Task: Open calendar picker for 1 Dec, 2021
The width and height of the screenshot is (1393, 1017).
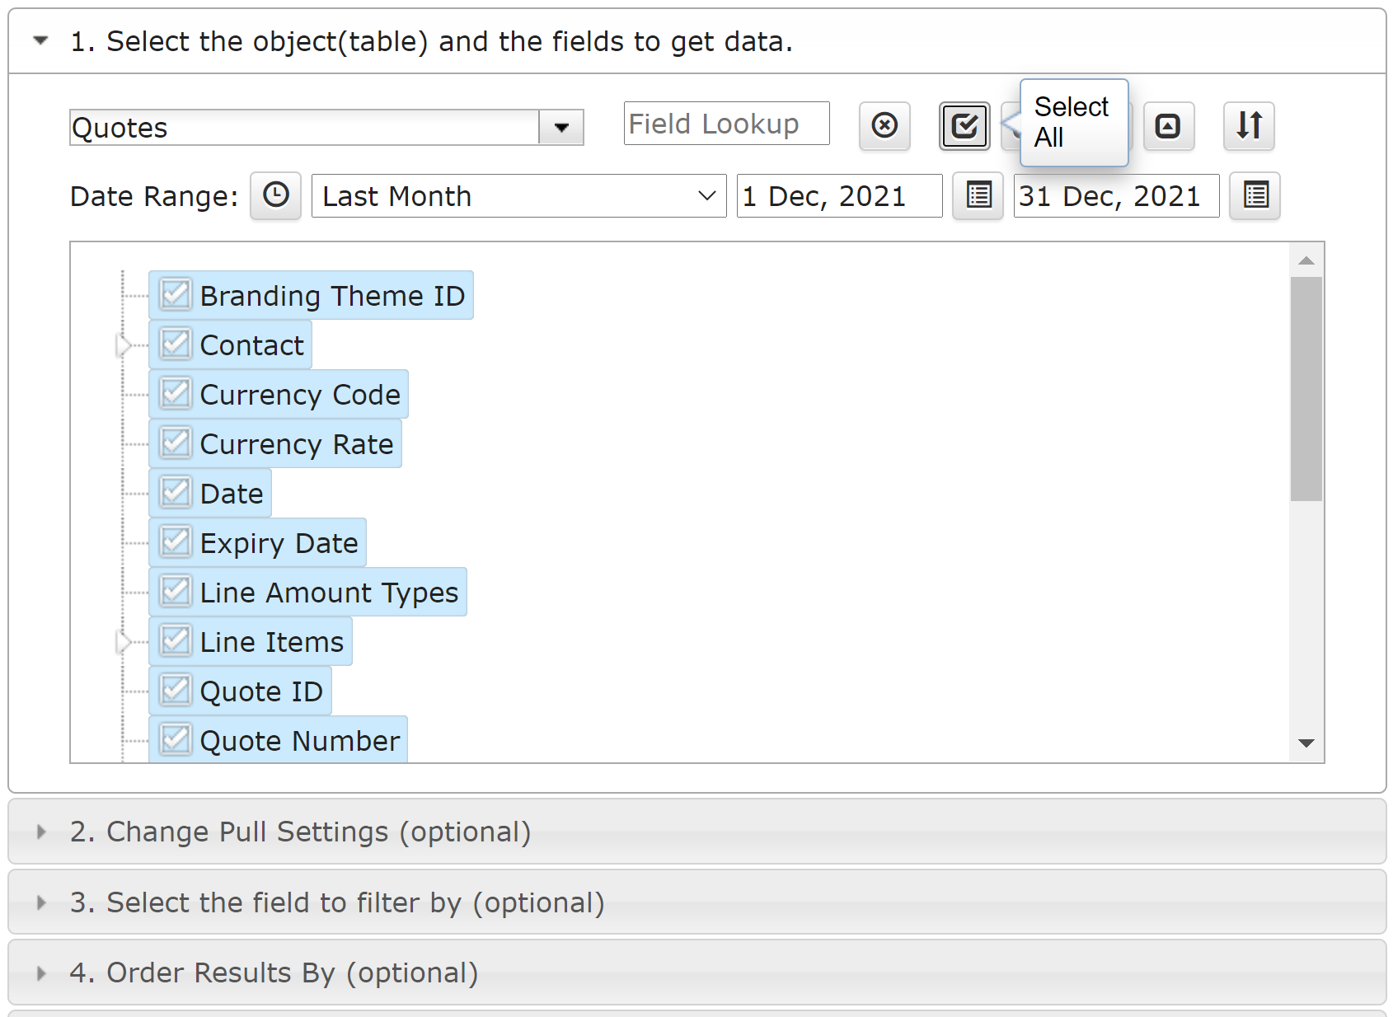Action: [978, 196]
